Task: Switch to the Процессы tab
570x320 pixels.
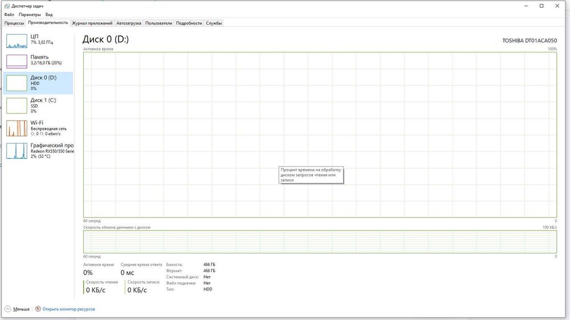Action: pos(14,23)
